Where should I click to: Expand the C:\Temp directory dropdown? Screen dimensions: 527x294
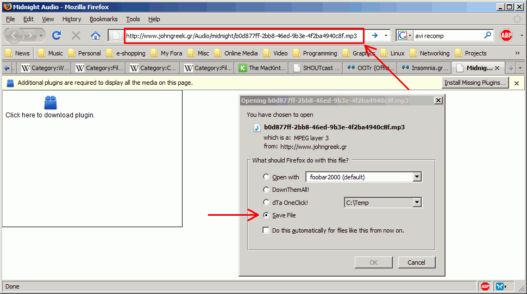click(417, 202)
